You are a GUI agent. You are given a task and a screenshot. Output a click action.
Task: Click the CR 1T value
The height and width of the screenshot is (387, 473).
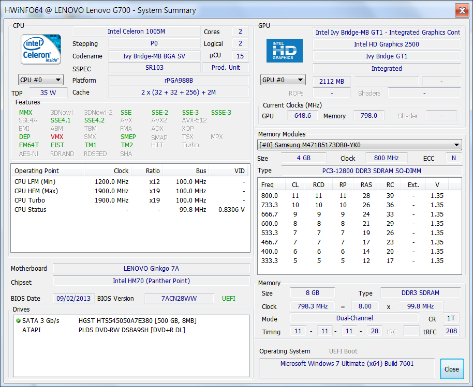(451, 318)
